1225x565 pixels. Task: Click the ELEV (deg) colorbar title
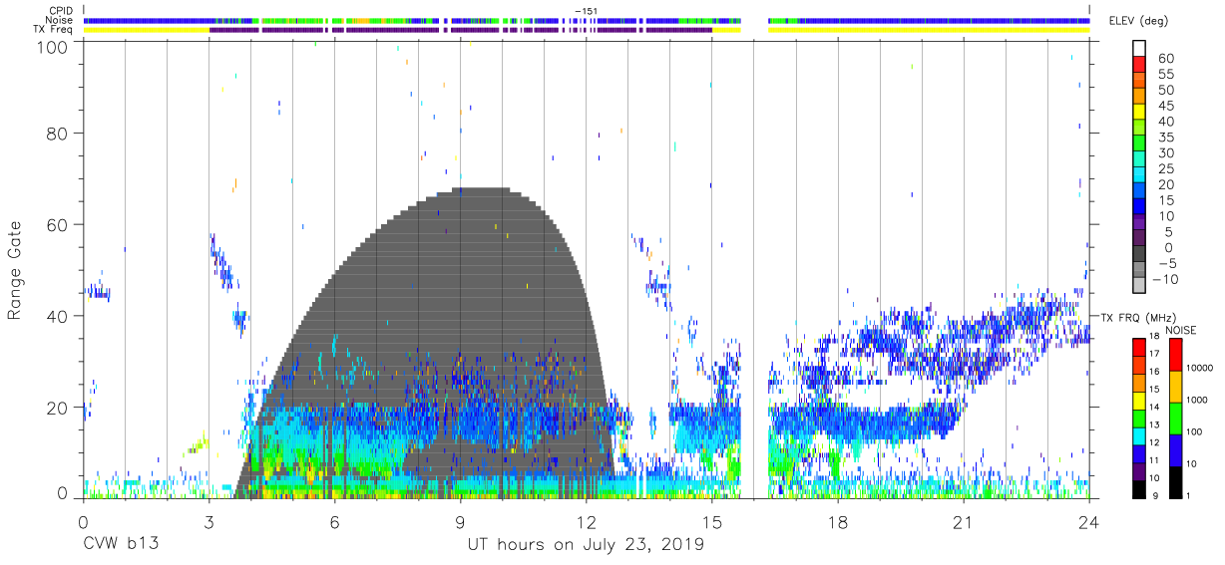pyautogui.click(x=1136, y=21)
